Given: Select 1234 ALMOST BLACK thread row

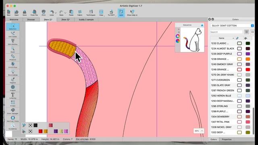Looking at the screenshot, I should [231, 48].
